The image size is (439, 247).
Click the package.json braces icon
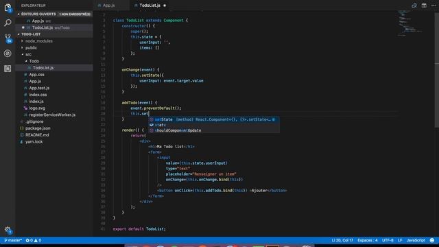point(21,128)
